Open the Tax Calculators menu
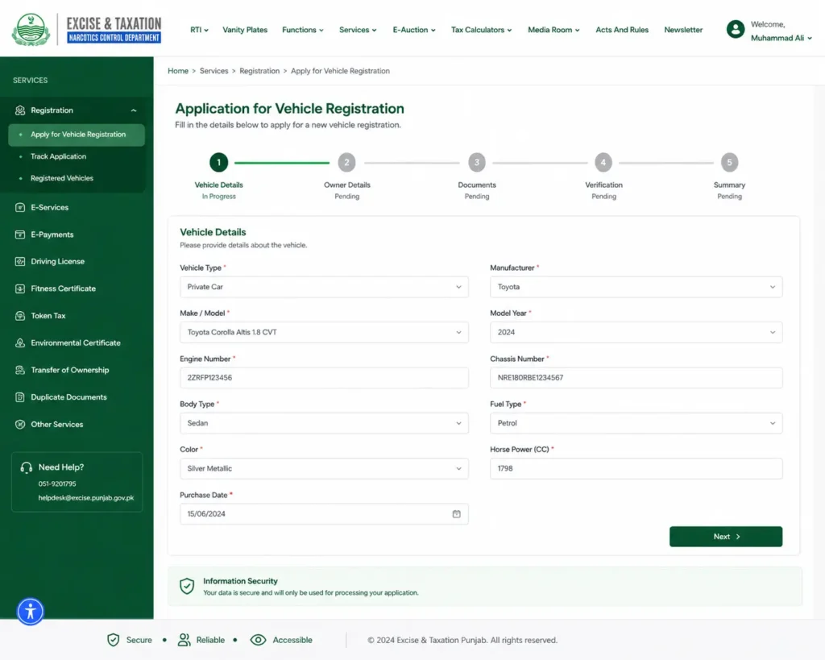 point(481,30)
